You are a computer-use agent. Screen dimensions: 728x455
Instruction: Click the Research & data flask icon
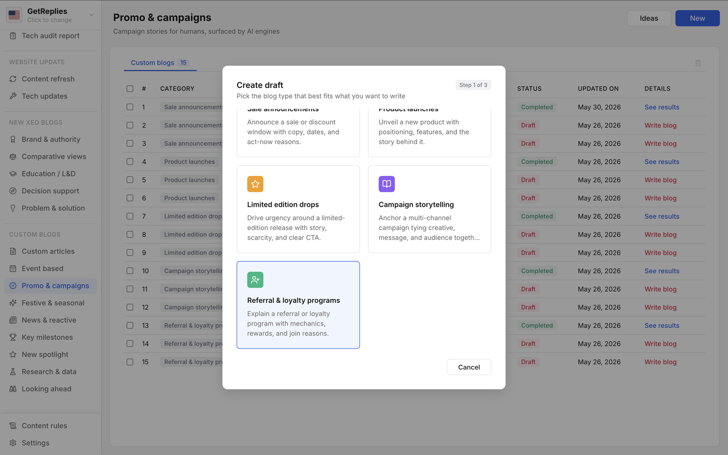pos(13,372)
